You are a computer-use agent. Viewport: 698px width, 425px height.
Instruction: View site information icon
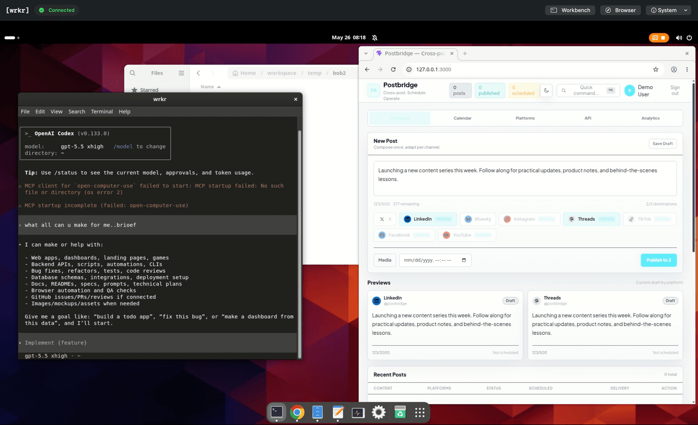[x=409, y=69]
